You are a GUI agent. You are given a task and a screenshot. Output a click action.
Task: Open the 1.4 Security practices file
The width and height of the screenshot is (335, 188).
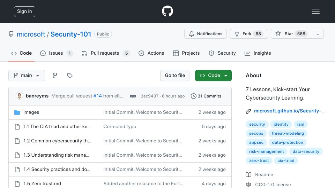click(57, 170)
